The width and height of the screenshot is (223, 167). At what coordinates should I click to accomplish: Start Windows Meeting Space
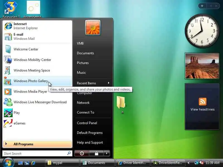click(x=37, y=70)
